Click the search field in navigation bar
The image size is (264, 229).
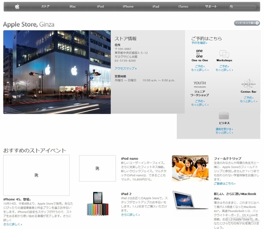[x=242, y=7]
